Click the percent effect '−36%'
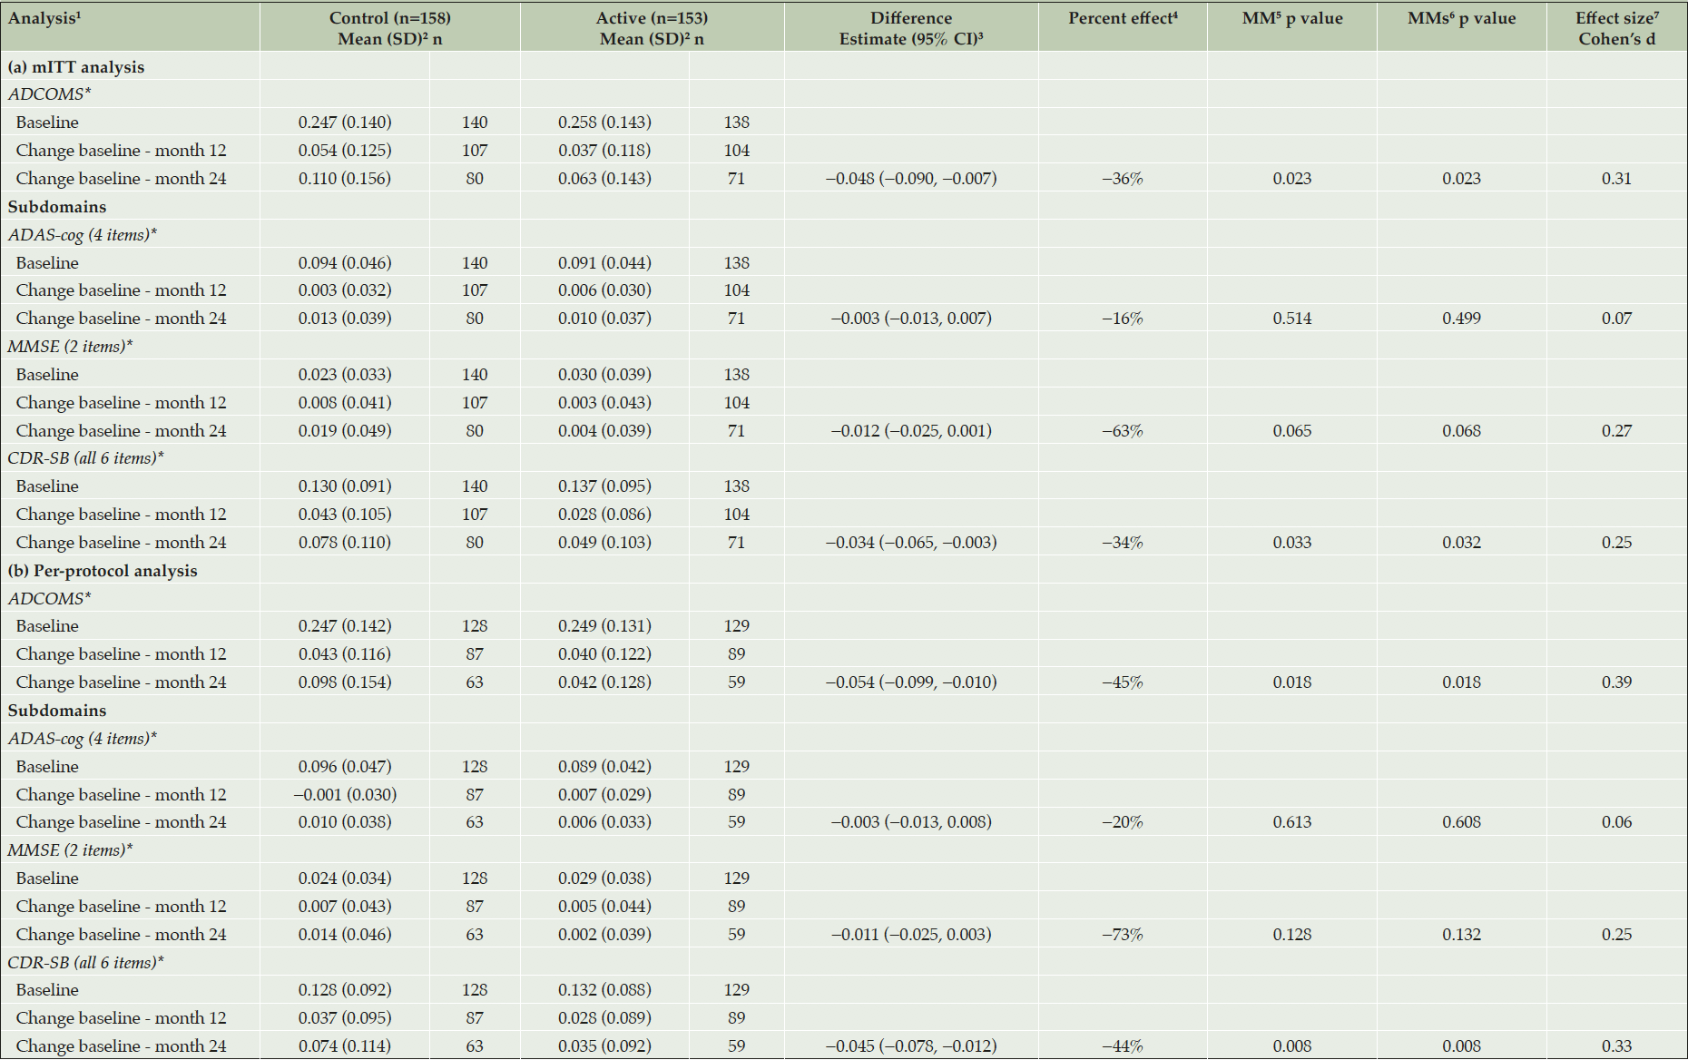The width and height of the screenshot is (1688, 1060). [1123, 179]
